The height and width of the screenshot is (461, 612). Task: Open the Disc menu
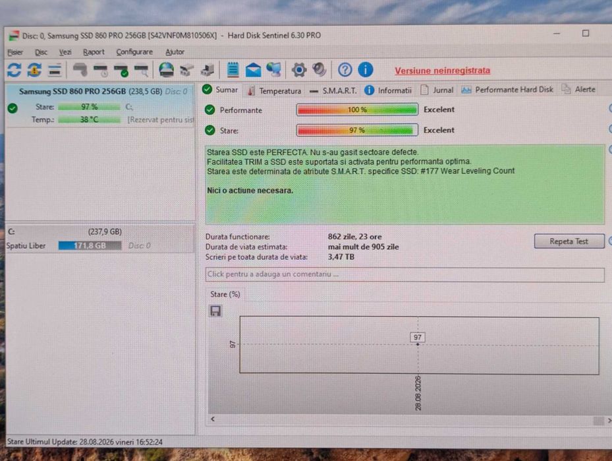pos(41,52)
